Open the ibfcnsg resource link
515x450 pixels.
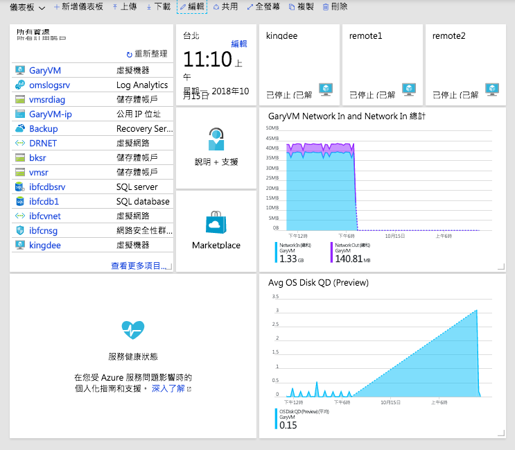(44, 231)
